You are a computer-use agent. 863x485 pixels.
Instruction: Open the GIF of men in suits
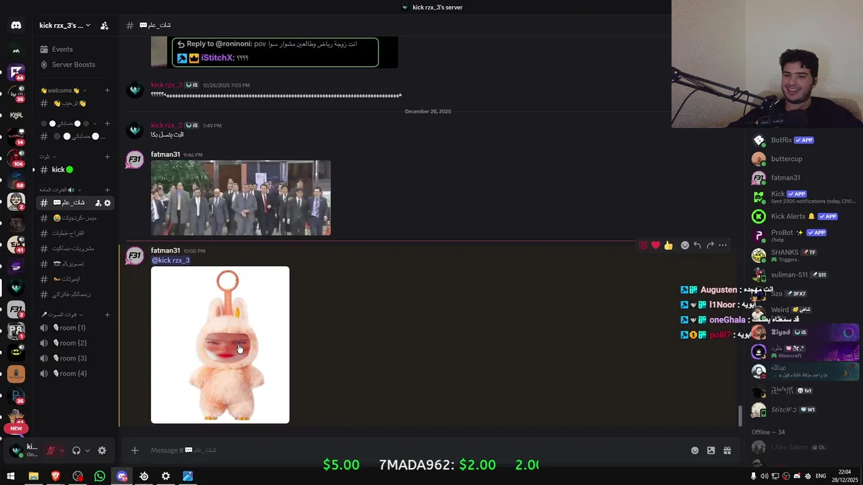(x=241, y=198)
